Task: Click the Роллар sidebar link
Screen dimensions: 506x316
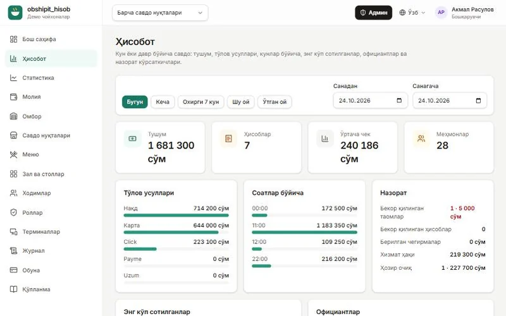Action: [x=51, y=212]
